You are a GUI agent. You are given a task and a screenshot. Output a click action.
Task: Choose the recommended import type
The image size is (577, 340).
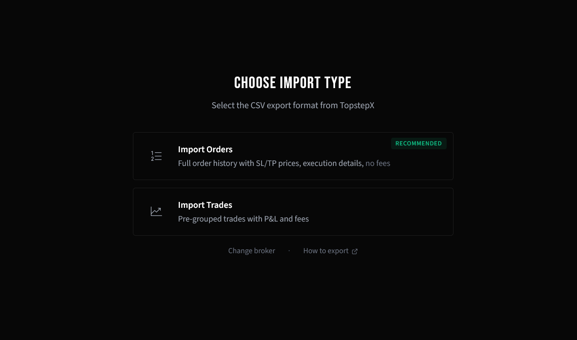293,156
